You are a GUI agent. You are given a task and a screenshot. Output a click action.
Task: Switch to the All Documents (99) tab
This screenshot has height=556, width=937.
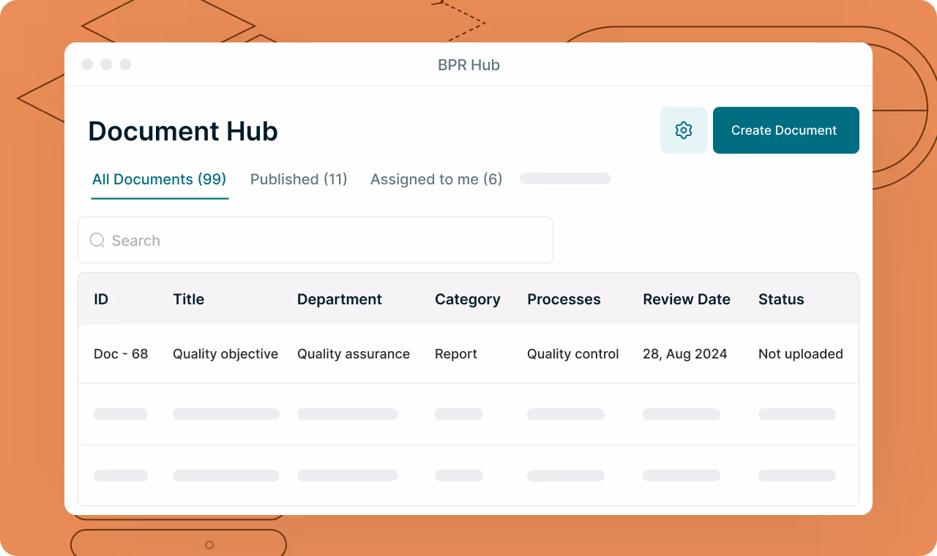[160, 179]
